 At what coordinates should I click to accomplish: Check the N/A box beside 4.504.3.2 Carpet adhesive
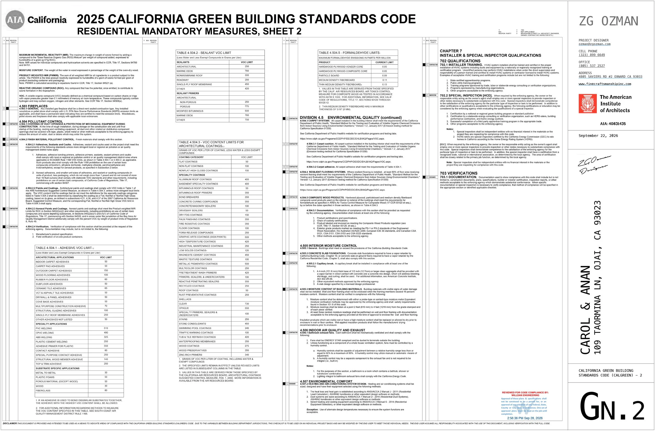(287, 167)
